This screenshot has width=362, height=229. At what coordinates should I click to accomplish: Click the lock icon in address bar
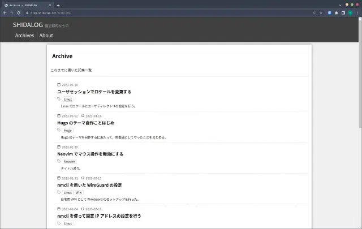[27, 13]
